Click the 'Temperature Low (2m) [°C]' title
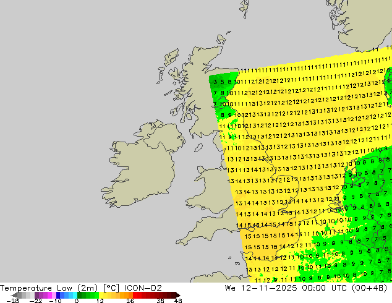The image size is (392, 303). click(x=59, y=288)
